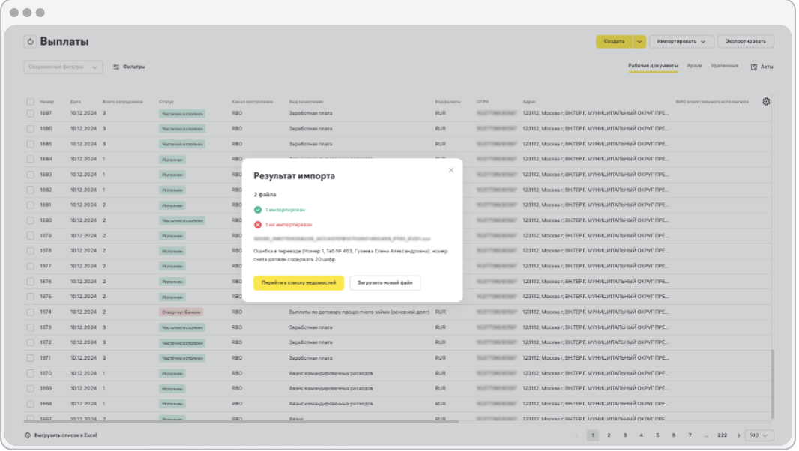This screenshot has width=799, height=451.
Task: Go to next page arrow in pagination
Action: (739, 435)
